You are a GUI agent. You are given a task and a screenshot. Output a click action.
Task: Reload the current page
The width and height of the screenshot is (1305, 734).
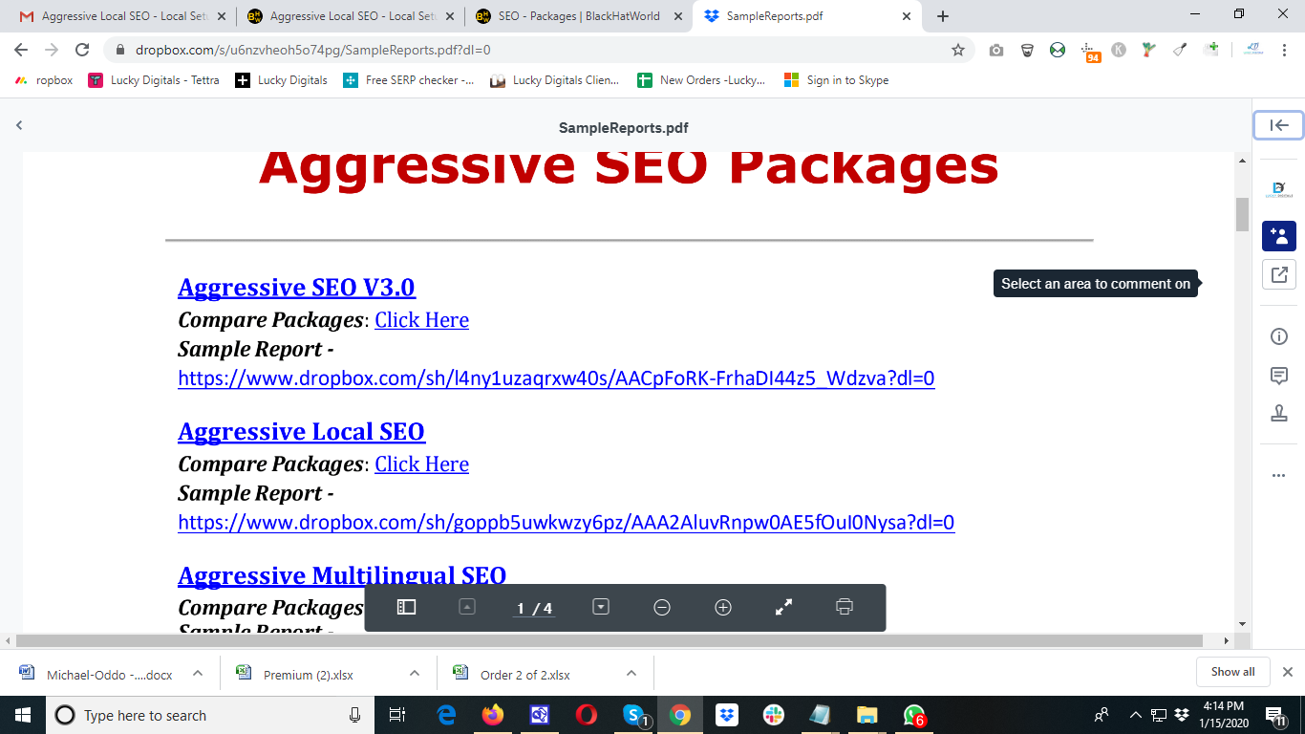coord(83,50)
